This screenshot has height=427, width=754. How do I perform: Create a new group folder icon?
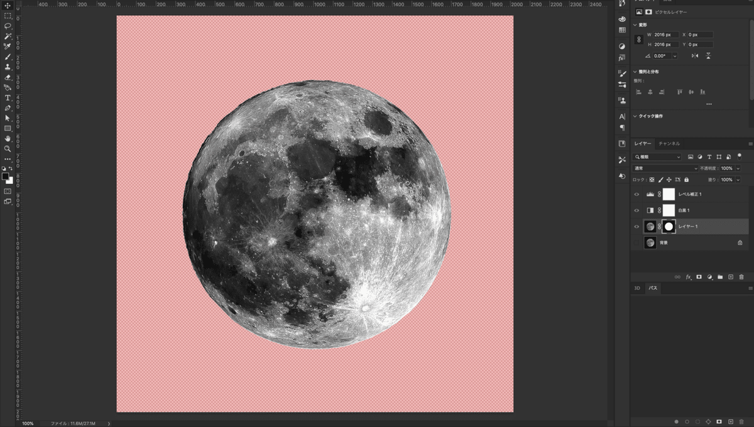click(720, 277)
